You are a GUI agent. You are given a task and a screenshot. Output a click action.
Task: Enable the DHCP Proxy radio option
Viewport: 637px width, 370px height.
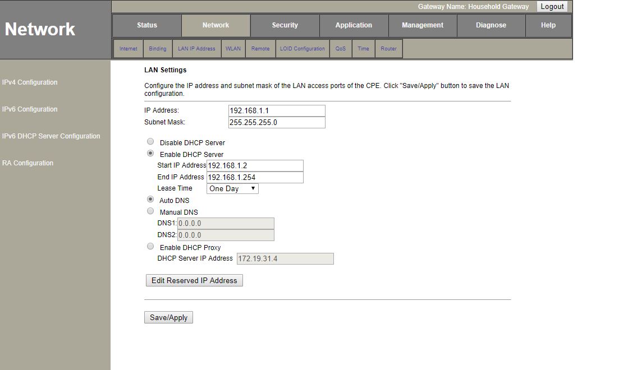[150, 247]
